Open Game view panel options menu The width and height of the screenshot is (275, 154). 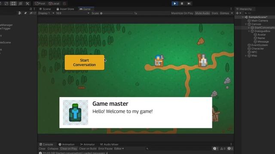pos(231,9)
